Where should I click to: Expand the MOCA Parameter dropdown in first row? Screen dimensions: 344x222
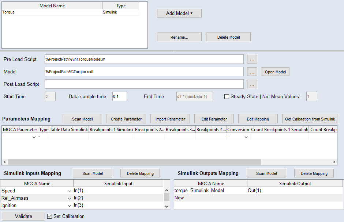(x=34, y=137)
